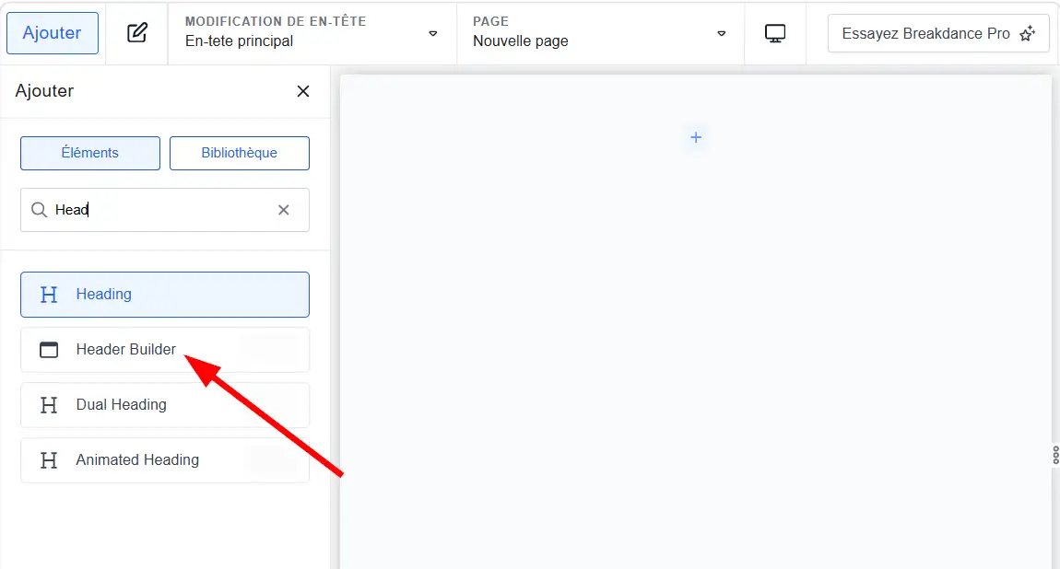
Task: Switch to the Éléments tab
Action: click(90, 153)
